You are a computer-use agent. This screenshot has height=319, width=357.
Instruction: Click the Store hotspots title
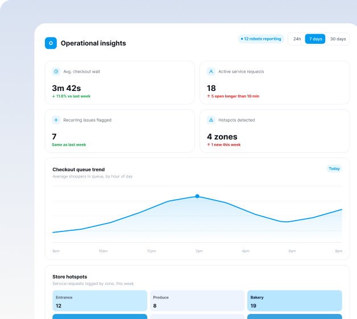tap(70, 277)
